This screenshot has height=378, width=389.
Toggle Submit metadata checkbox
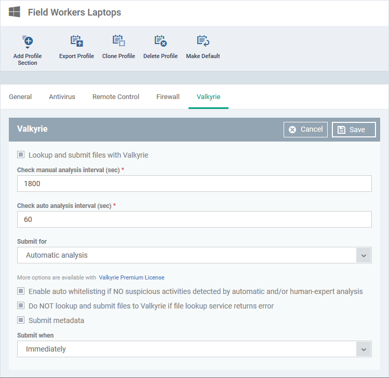(x=21, y=320)
